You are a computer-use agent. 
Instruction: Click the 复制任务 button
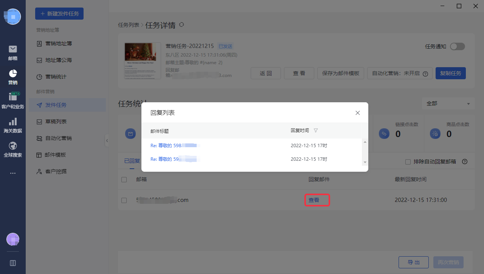(450, 73)
